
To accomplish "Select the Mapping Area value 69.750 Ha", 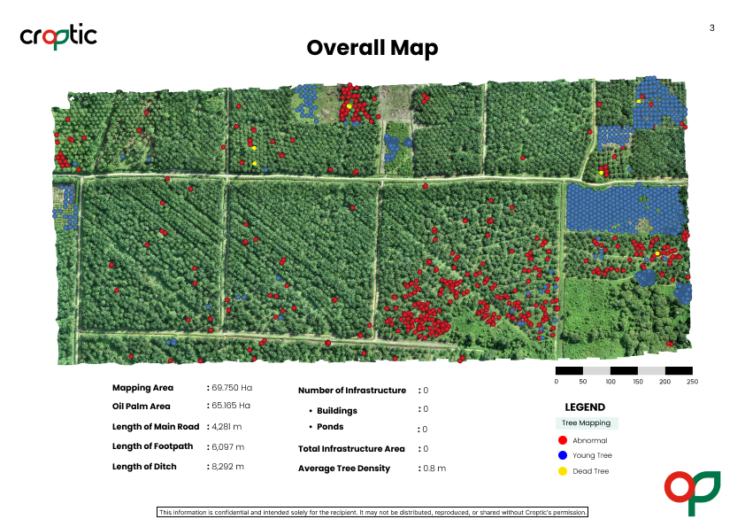I will click(231, 388).
